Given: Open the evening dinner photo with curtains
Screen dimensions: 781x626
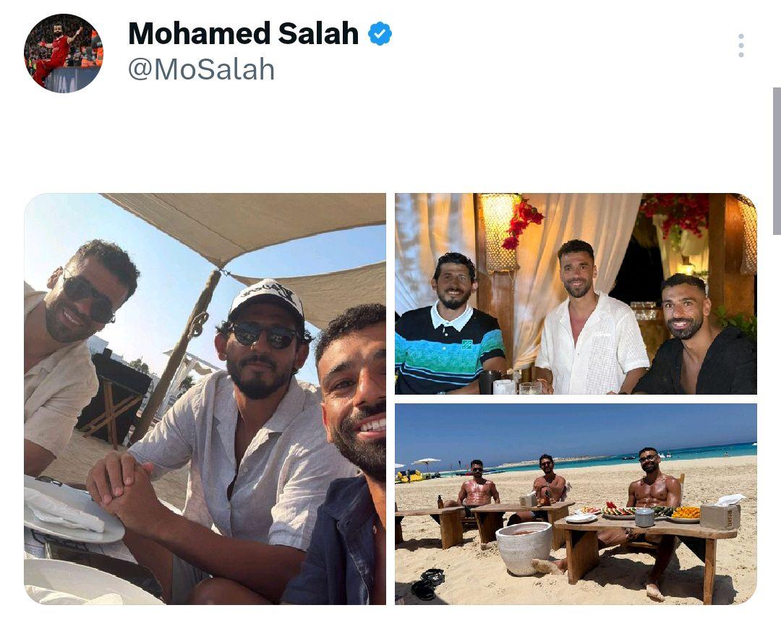Looking at the screenshot, I should (576, 293).
